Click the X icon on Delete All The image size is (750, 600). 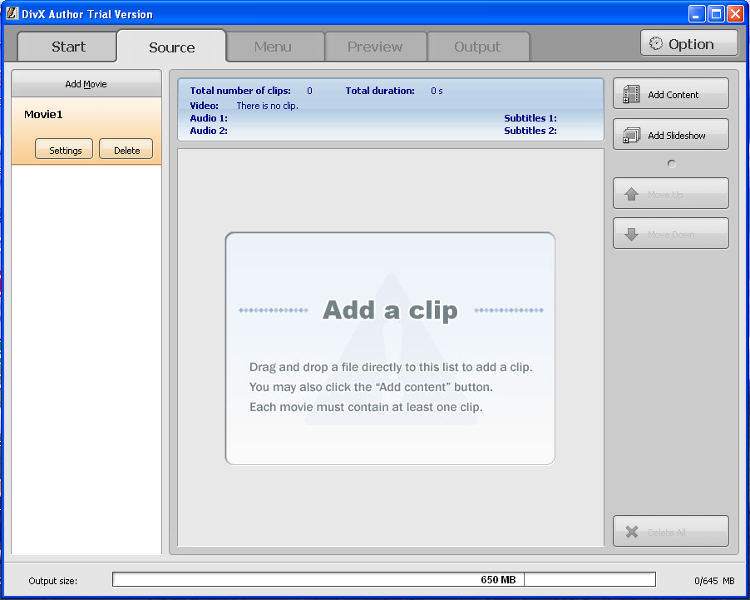[632, 532]
